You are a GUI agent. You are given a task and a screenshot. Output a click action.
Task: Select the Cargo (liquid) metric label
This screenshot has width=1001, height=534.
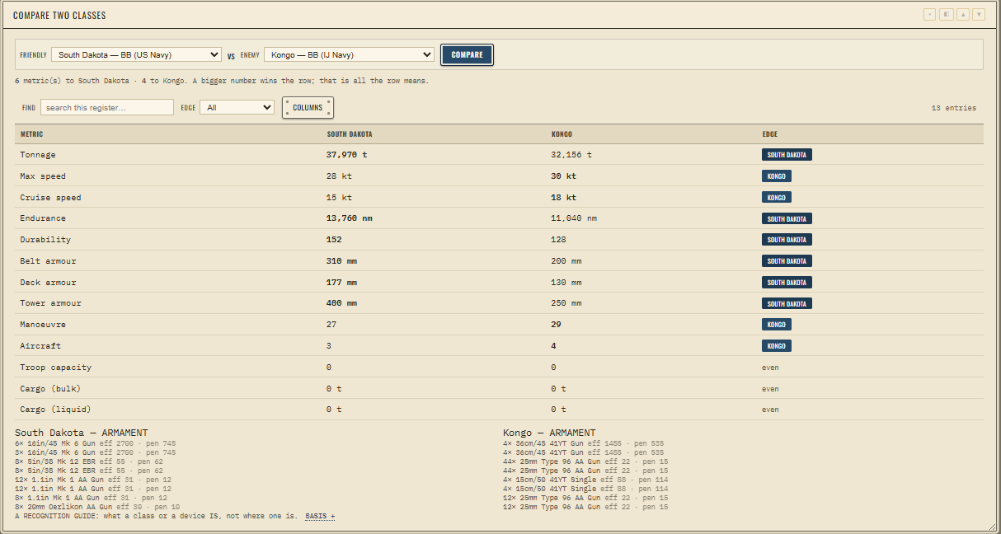[x=56, y=410]
